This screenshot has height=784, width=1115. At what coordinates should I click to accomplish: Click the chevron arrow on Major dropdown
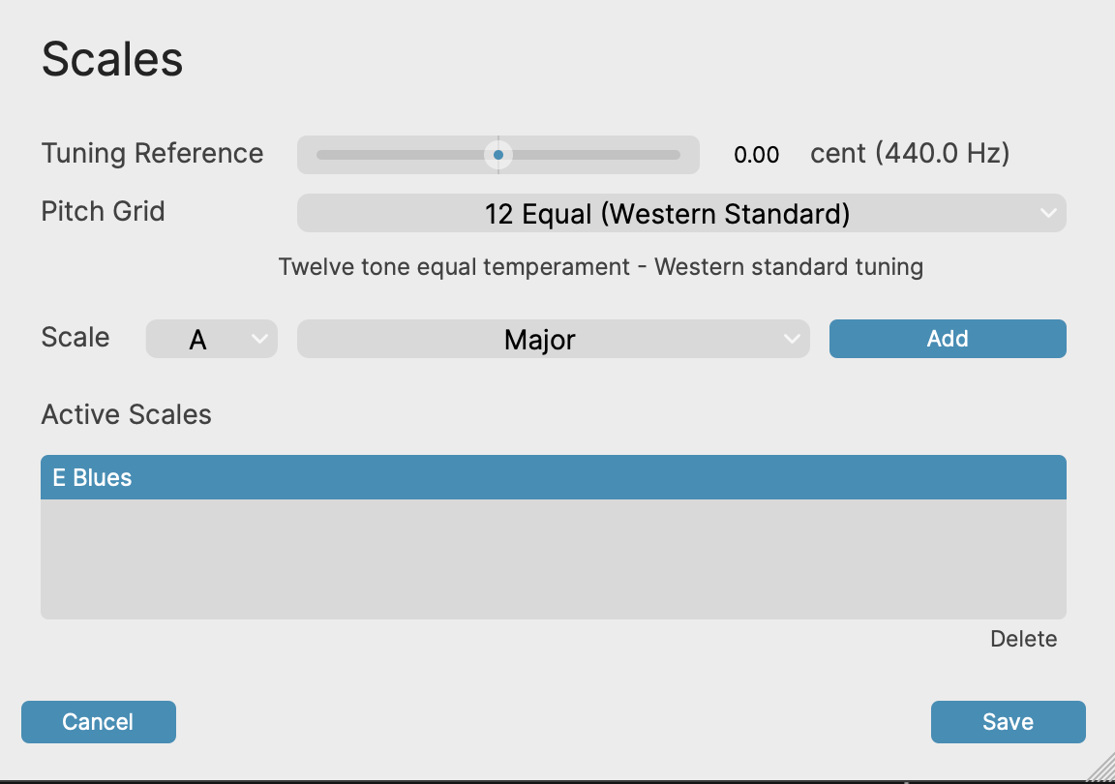click(x=792, y=339)
